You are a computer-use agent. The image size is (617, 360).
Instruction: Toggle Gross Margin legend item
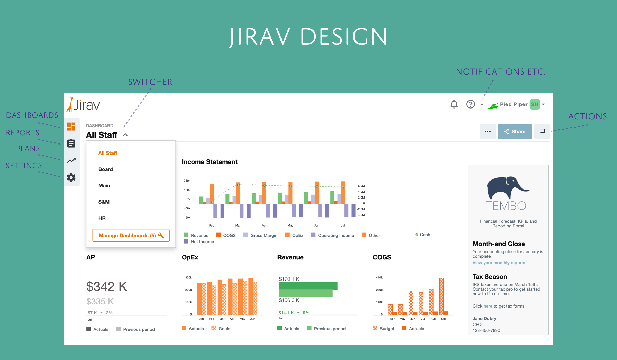[x=260, y=235]
